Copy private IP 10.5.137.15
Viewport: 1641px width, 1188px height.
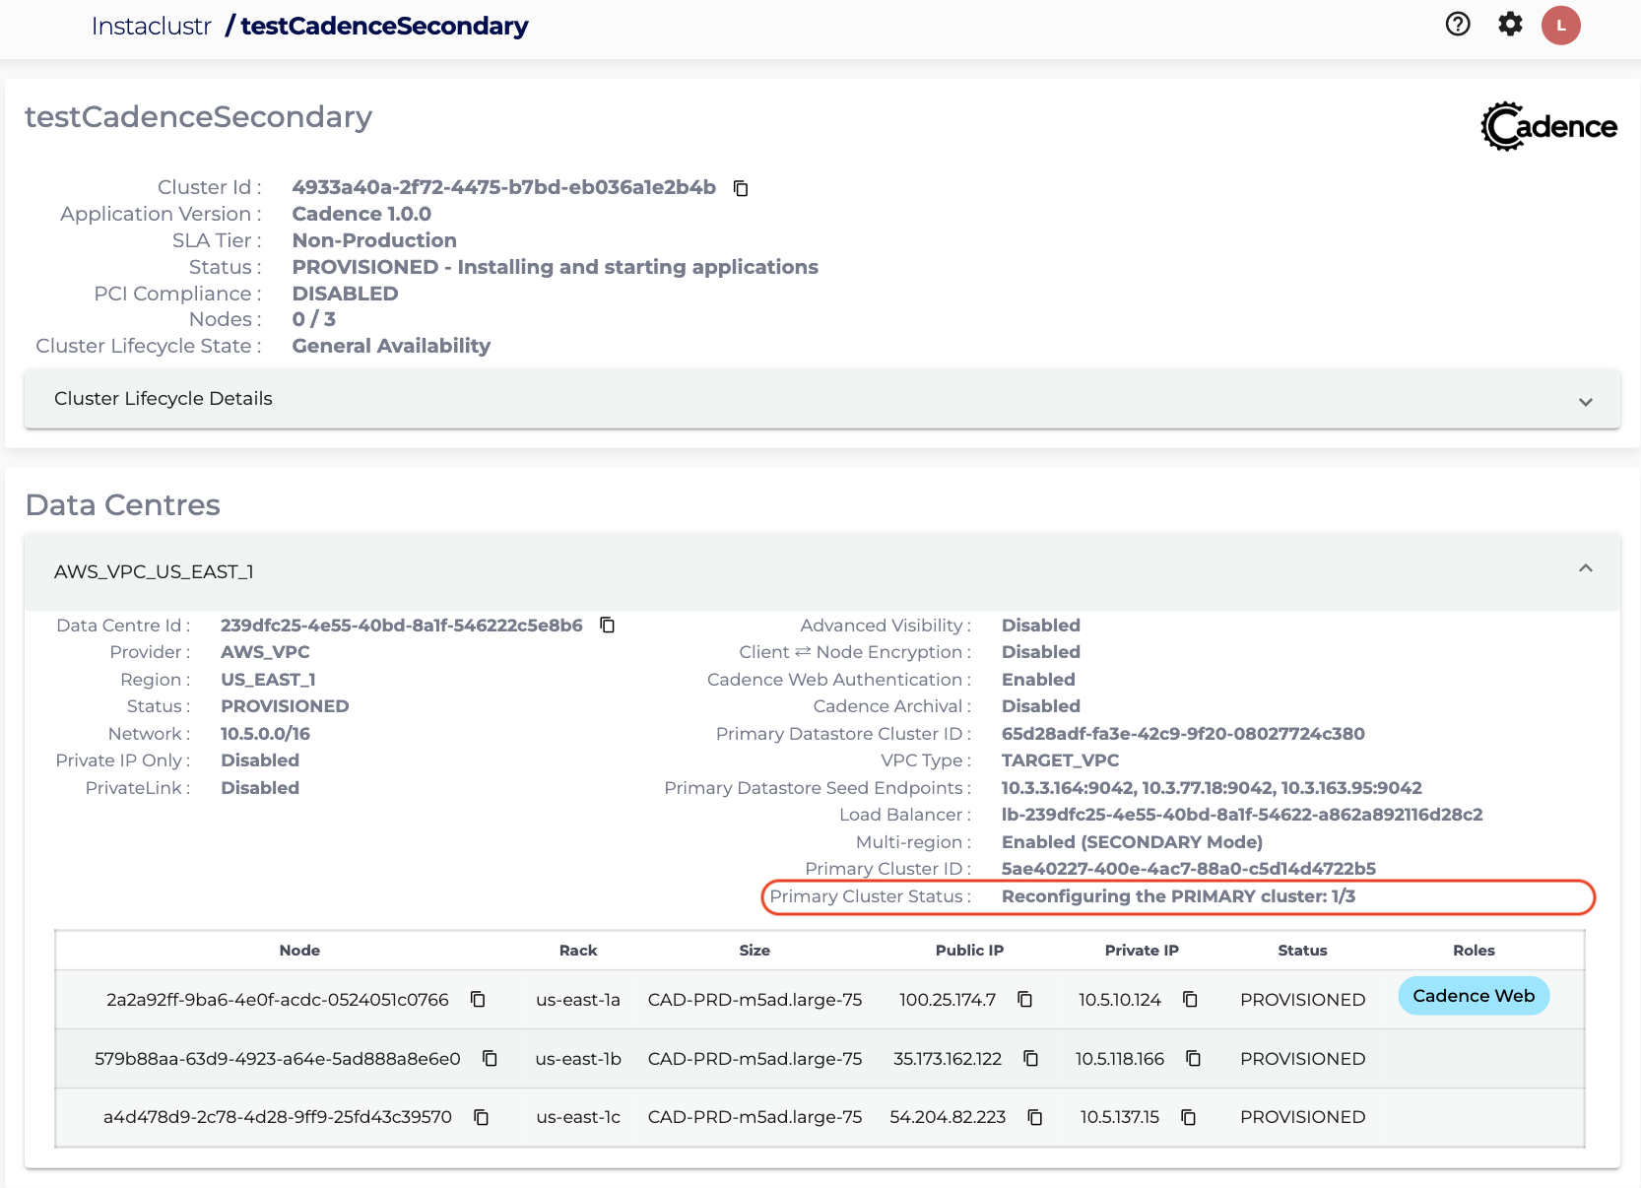1189,1117
